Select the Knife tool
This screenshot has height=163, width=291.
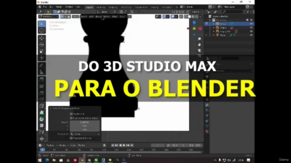42,106
